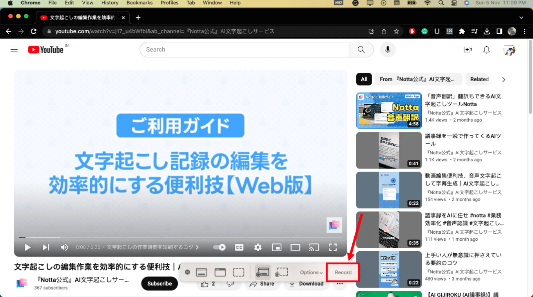Open Chrome Extensions puzzle icon
The width and height of the screenshot is (533, 297).
coord(462,31)
